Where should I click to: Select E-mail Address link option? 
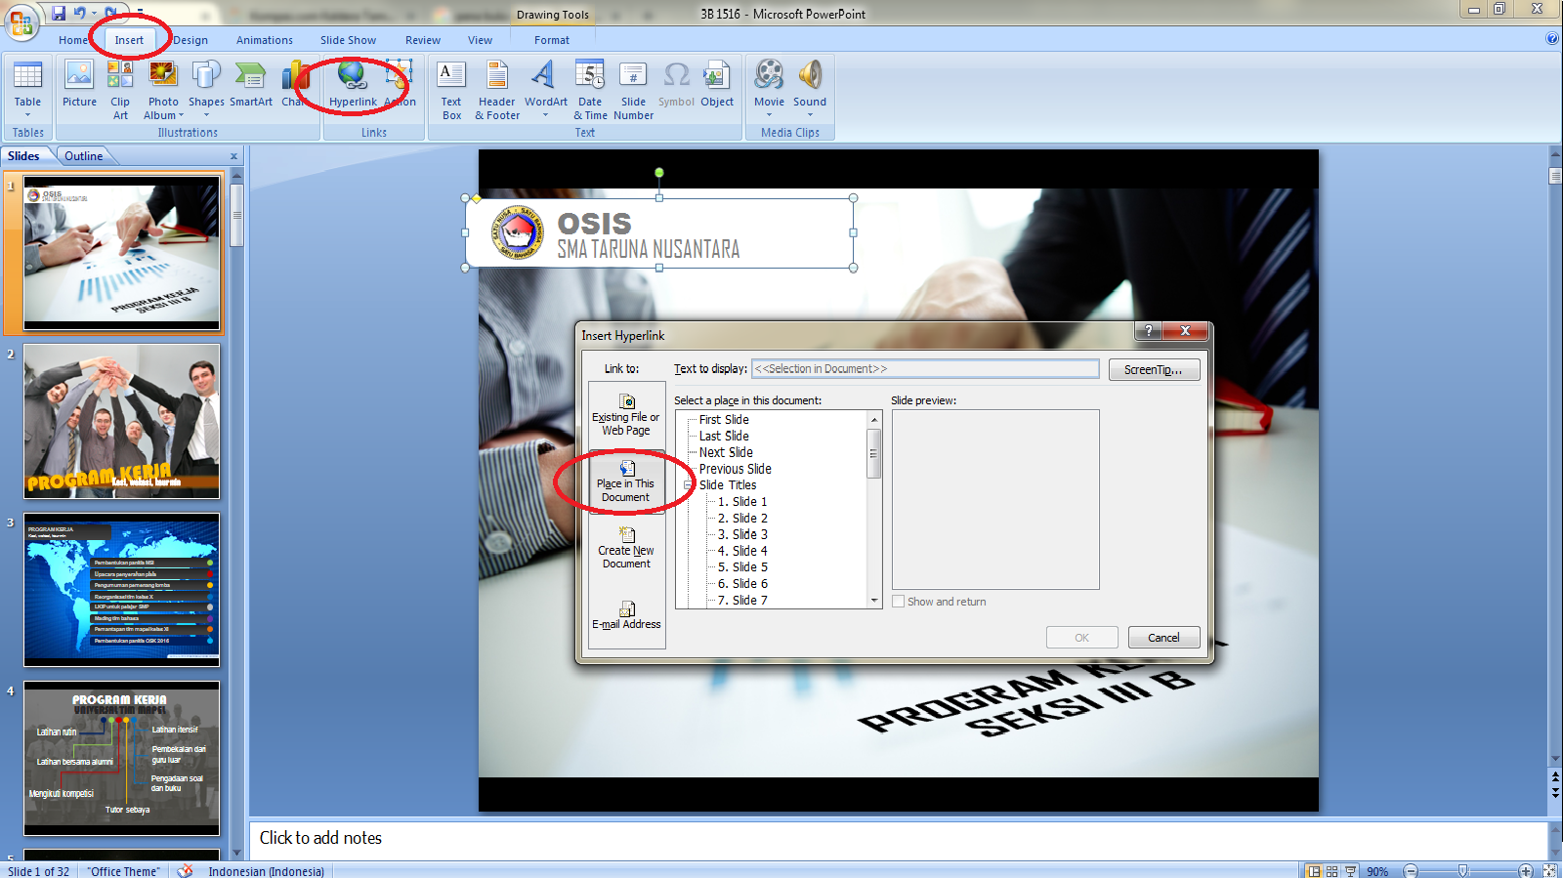coord(626,615)
